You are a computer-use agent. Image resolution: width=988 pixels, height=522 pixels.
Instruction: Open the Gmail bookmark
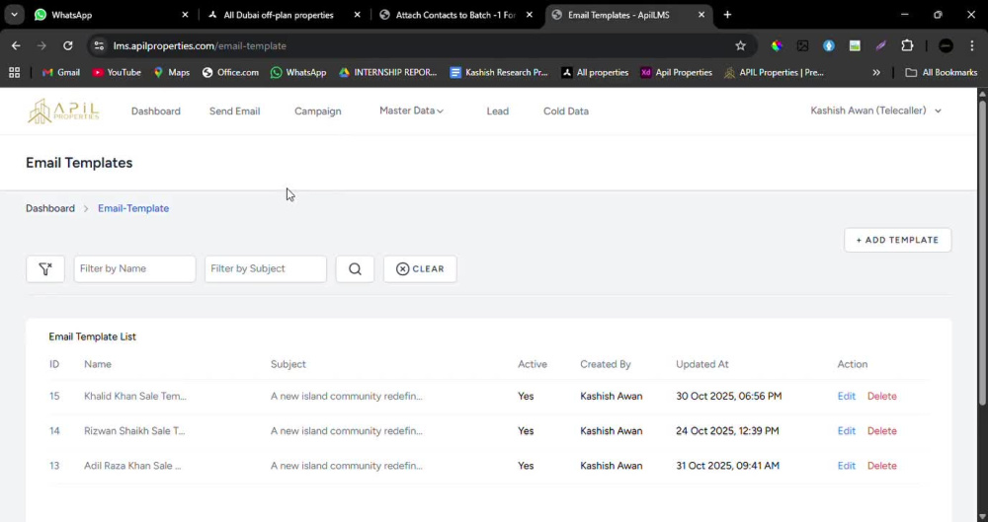tap(61, 72)
